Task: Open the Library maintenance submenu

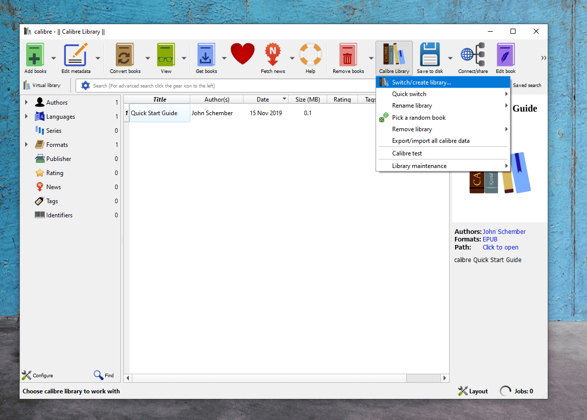Action: coord(419,166)
